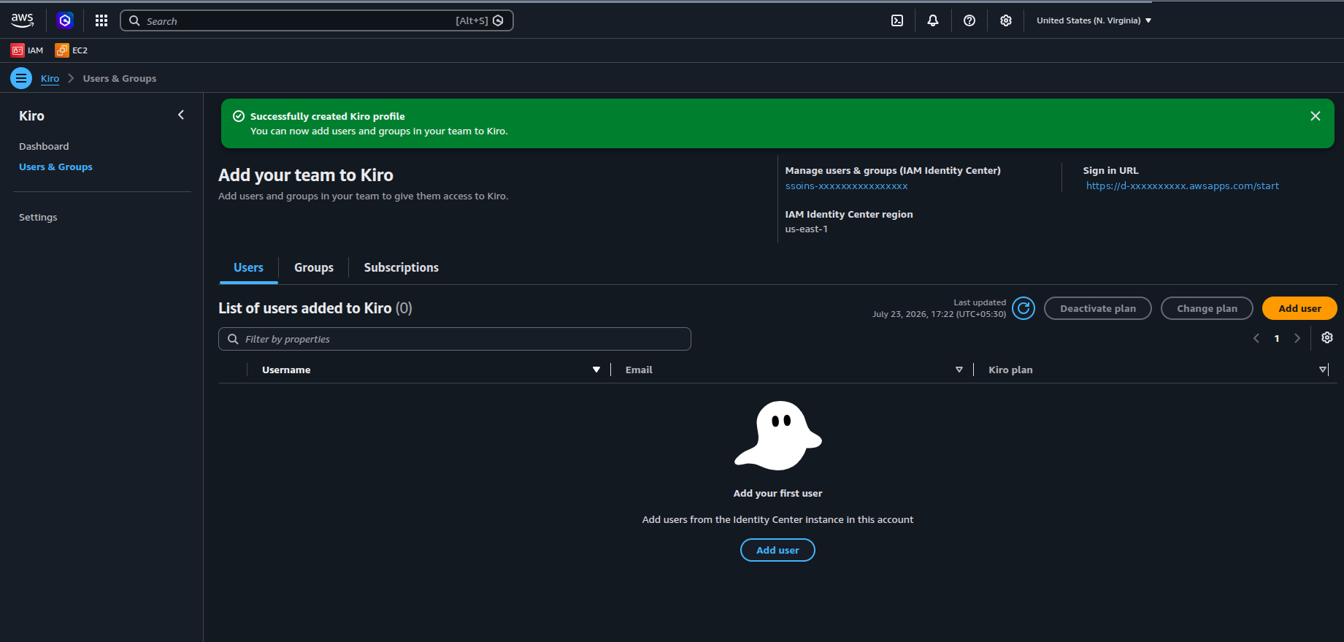Click the Change plan button
This screenshot has width=1344, height=642.
(1207, 308)
